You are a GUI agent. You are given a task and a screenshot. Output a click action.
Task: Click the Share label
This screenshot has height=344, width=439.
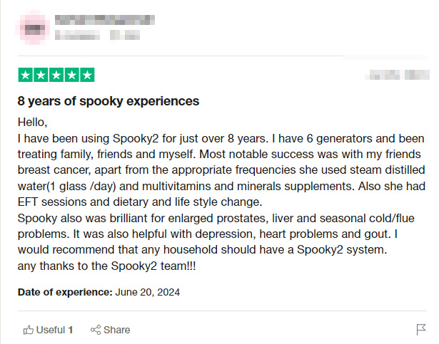click(117, 330)
